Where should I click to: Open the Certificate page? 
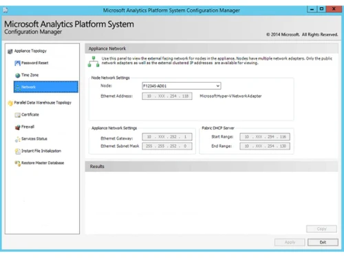pos(30,115)
